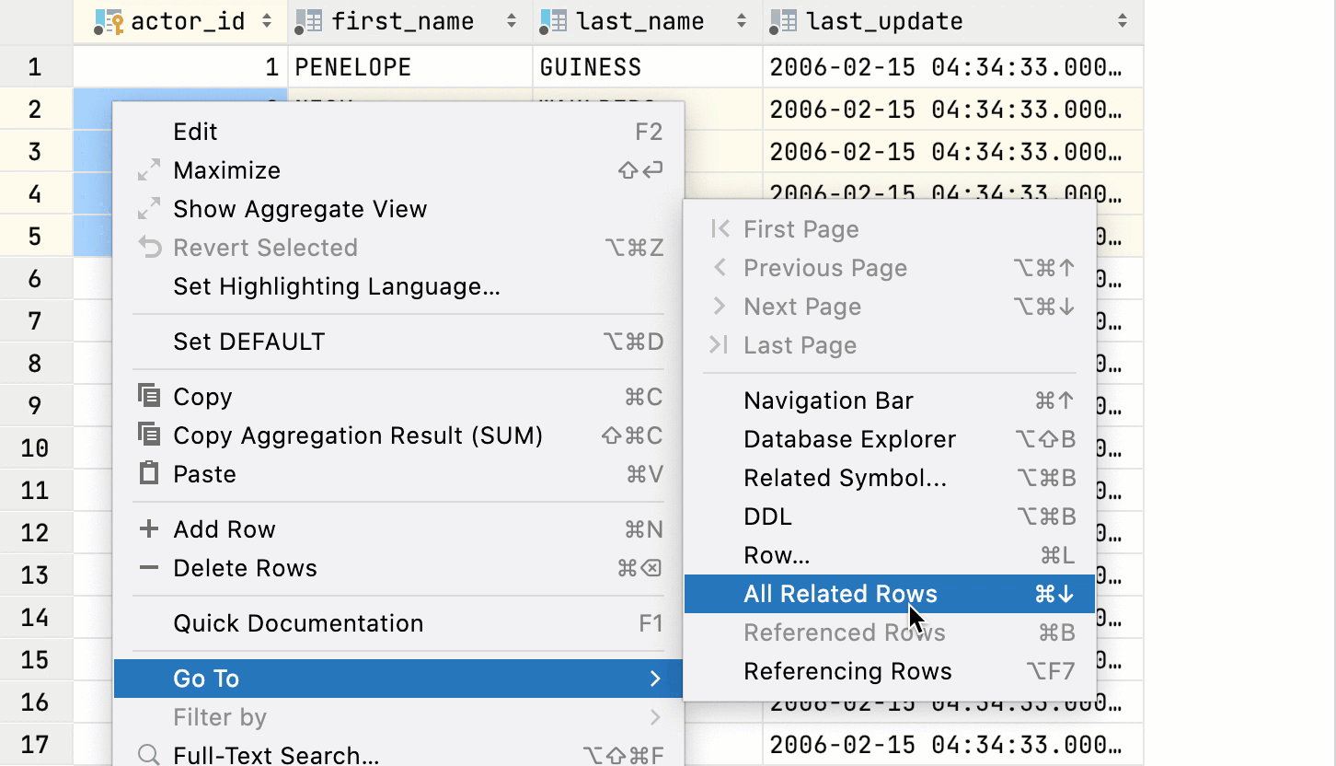
Task: Click the sort arrows on the actor_id header
Action: pos(267,20)
